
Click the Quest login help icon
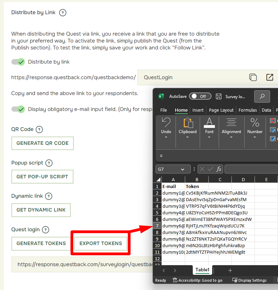click(46, 230)
